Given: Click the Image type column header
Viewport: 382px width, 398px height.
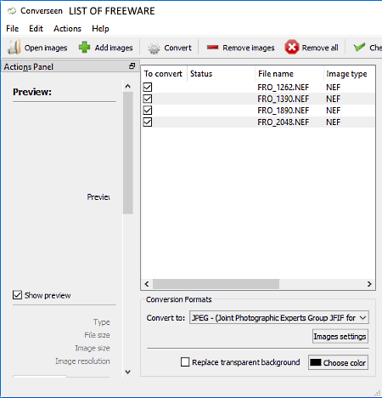Looking at the screenshot, I should (x=349, y=74).
